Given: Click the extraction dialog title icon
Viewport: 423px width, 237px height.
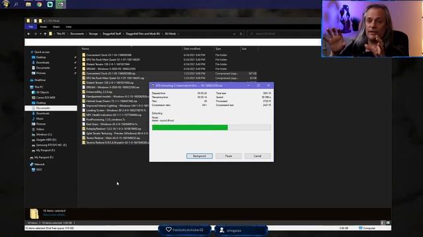Looking at the screenshot, I should (153, 86).
